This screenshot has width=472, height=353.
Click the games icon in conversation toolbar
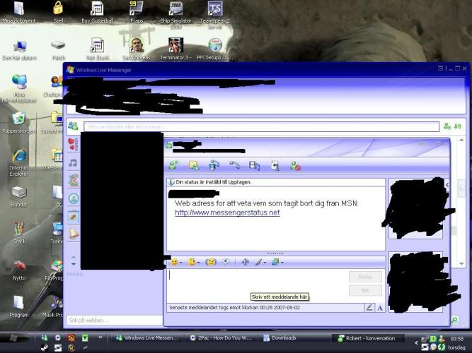pos(275,165)
